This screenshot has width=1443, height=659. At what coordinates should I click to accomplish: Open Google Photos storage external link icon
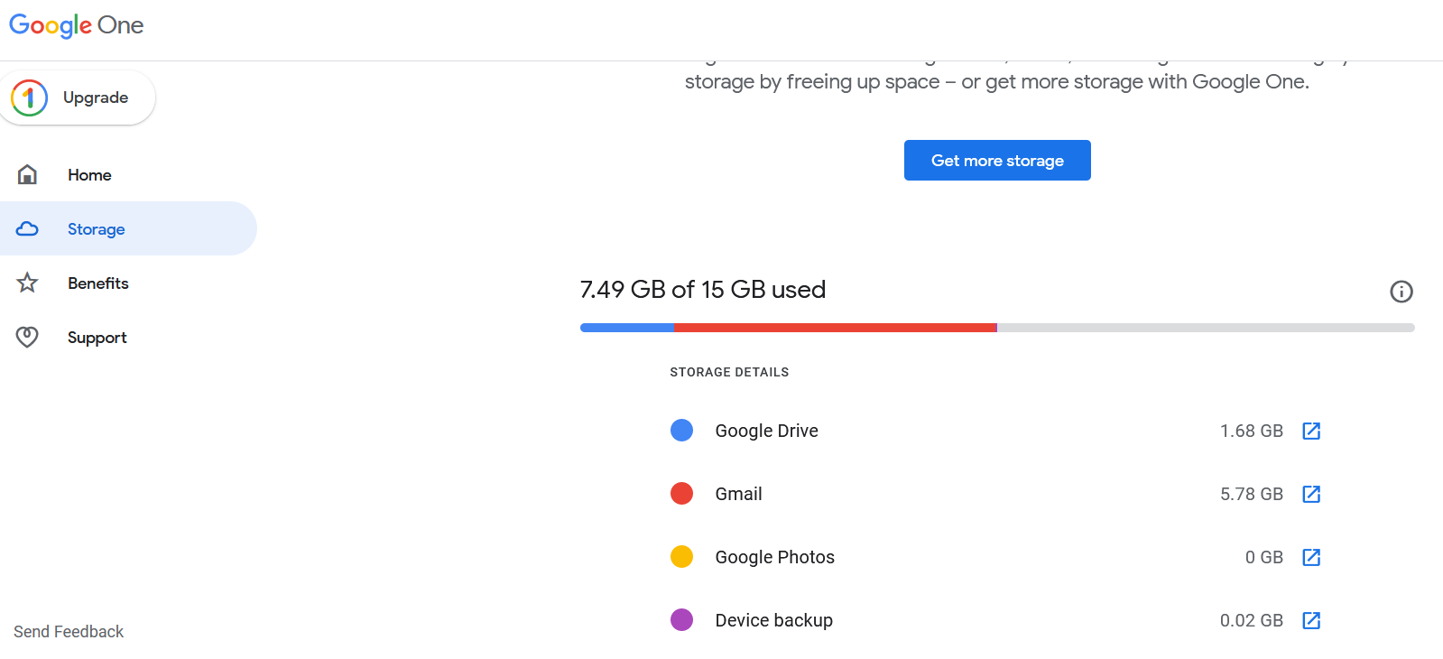tap(1311, 557)
